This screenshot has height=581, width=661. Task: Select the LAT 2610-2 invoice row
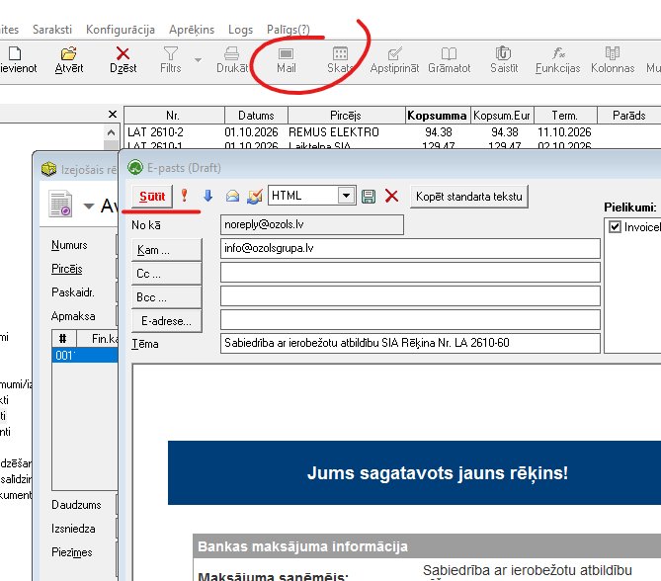point(392,132)
